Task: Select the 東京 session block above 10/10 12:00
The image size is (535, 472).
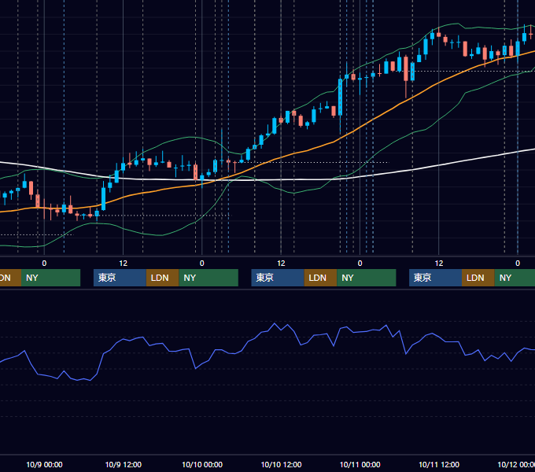Action: coord(278,278)
